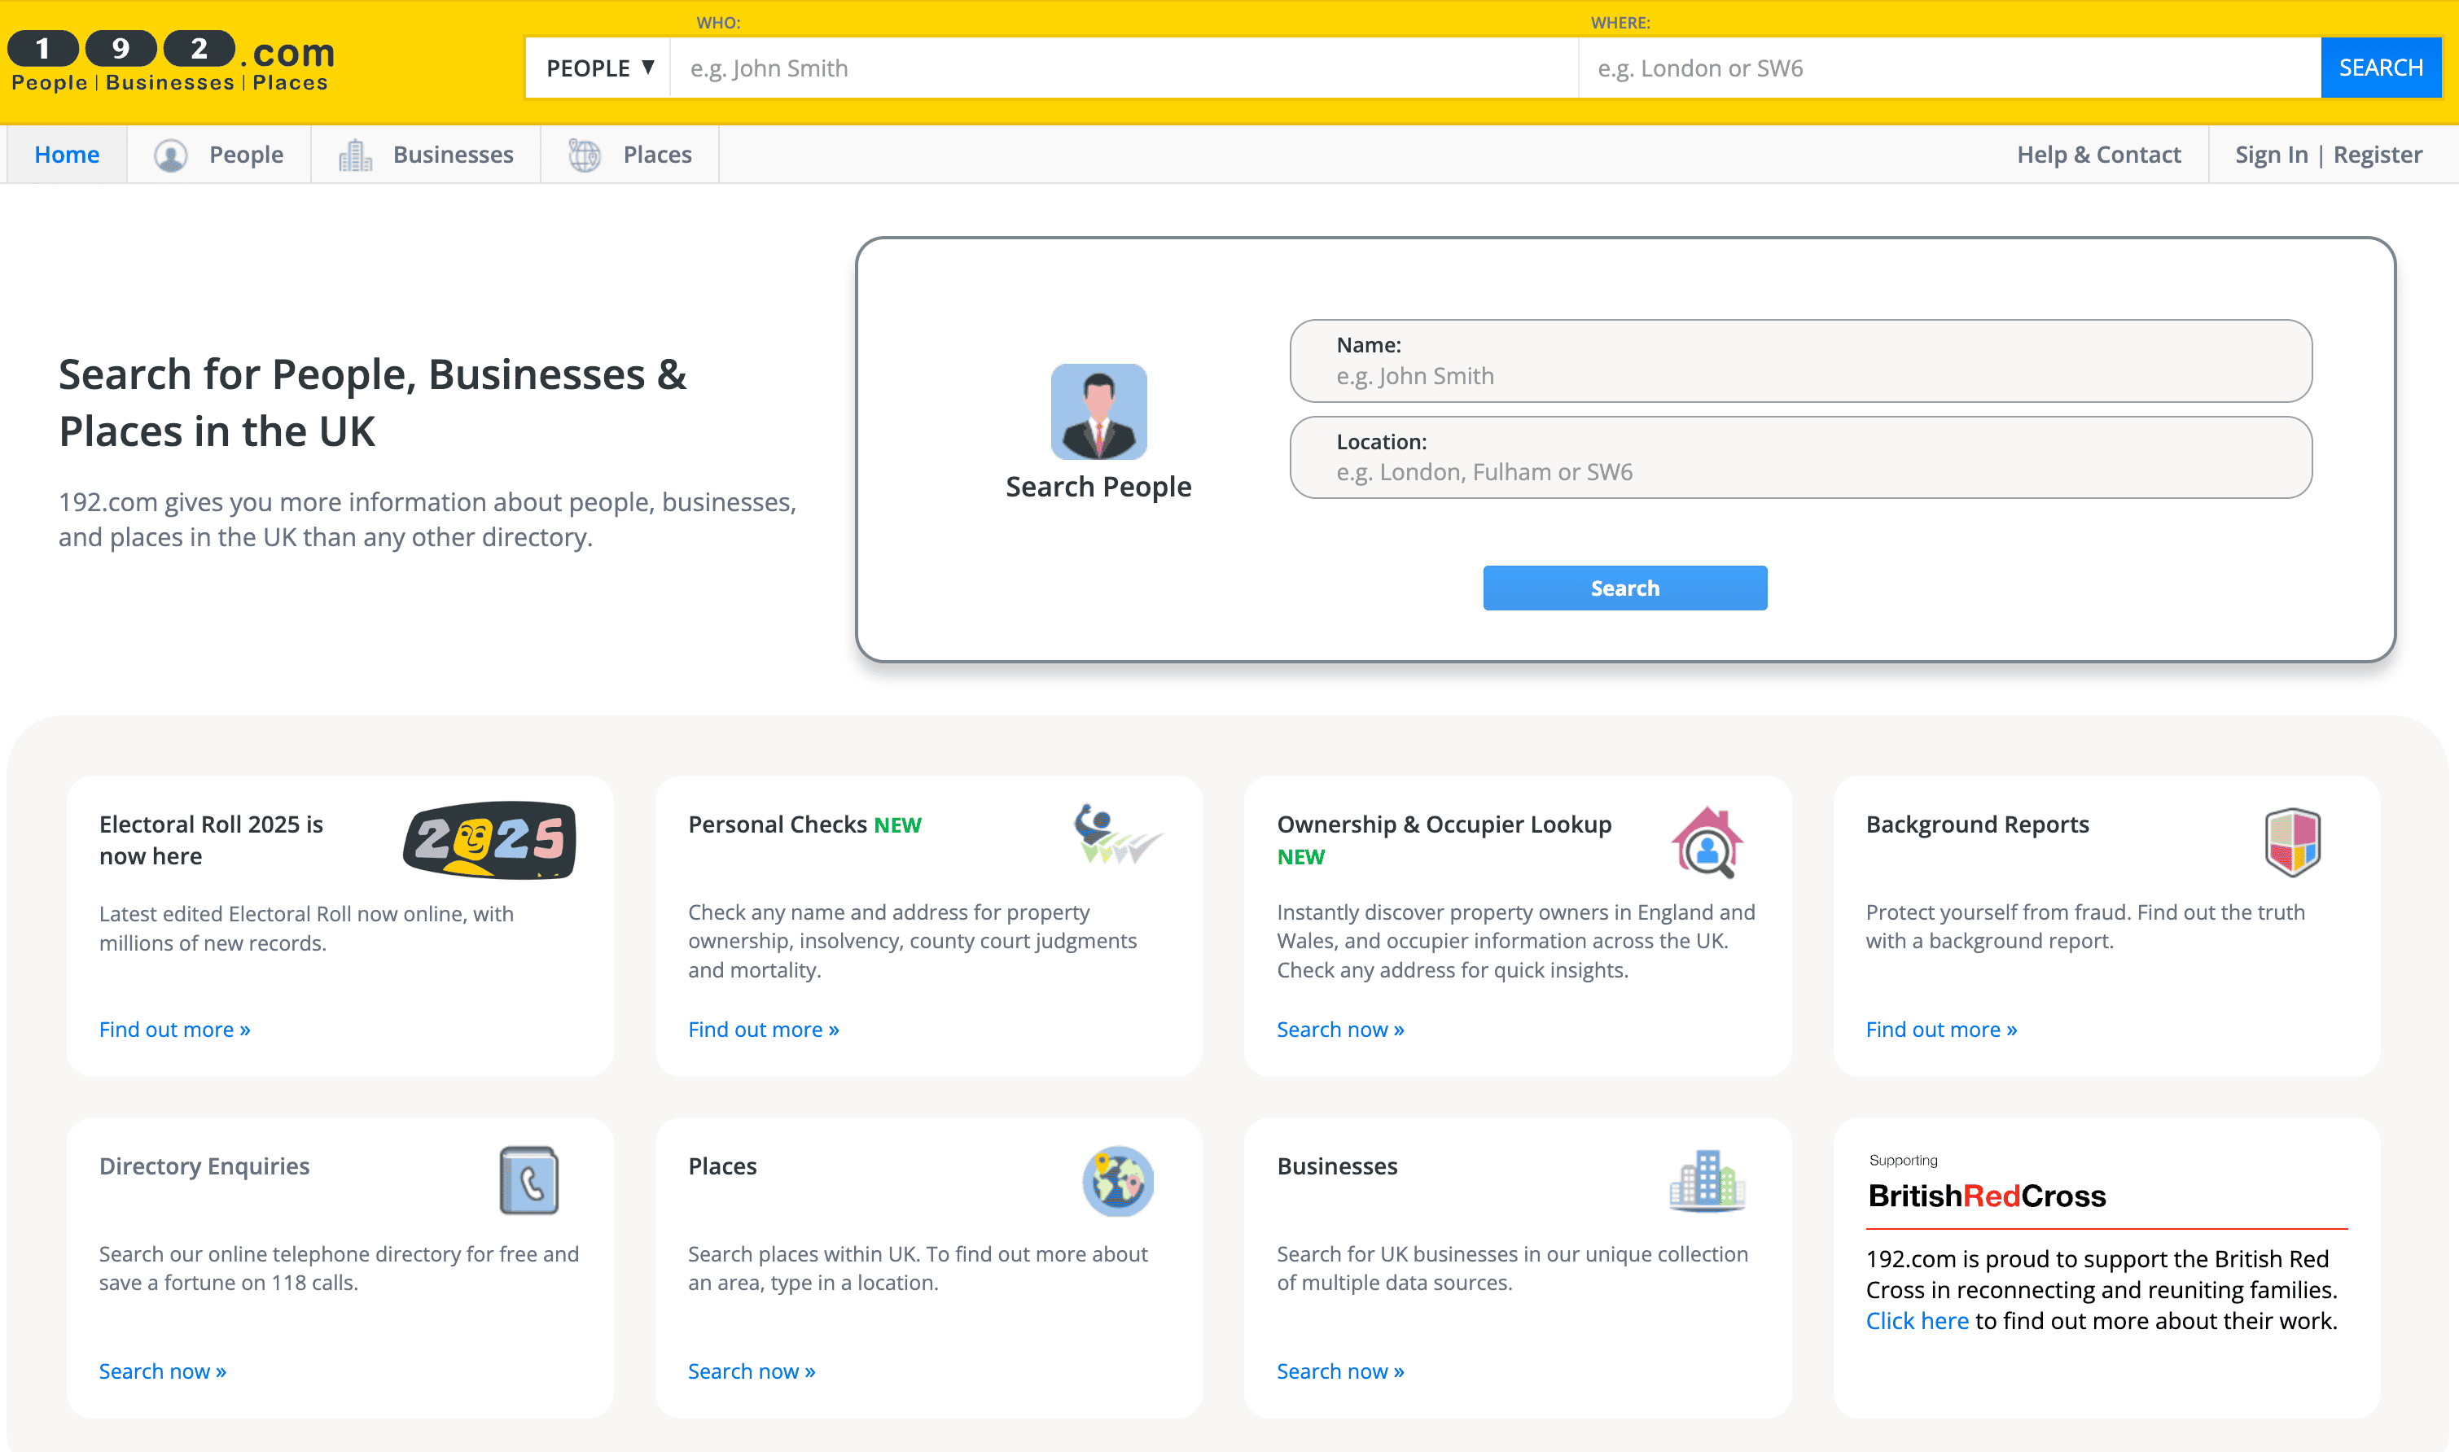Screen dimensions: 2459x1452
Task: Click the Background Reports shield icon
Action: coord(2291,842)
